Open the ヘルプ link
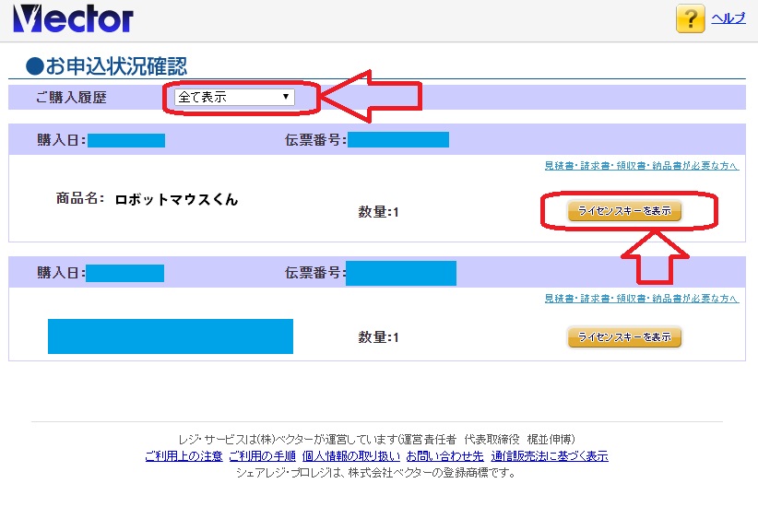The height and width of the screenshot is (507, 758). tap(728, 18)
